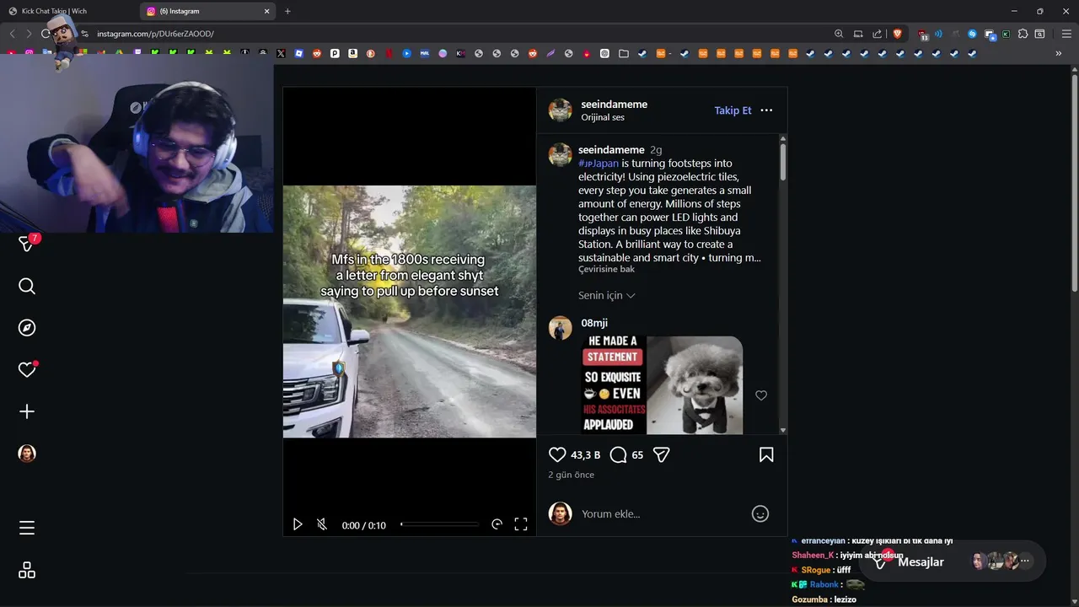The image size is (1079, 607).
Task: Click the comments panel scrollbar thumb
Action: 783,162
